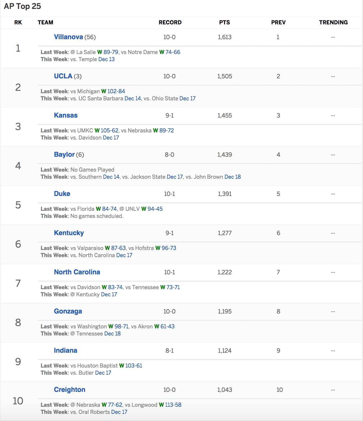View Indiana's 103-61 Houston Baptist score
This screenshot has height=421, width=363.
(x=134, y=365)
